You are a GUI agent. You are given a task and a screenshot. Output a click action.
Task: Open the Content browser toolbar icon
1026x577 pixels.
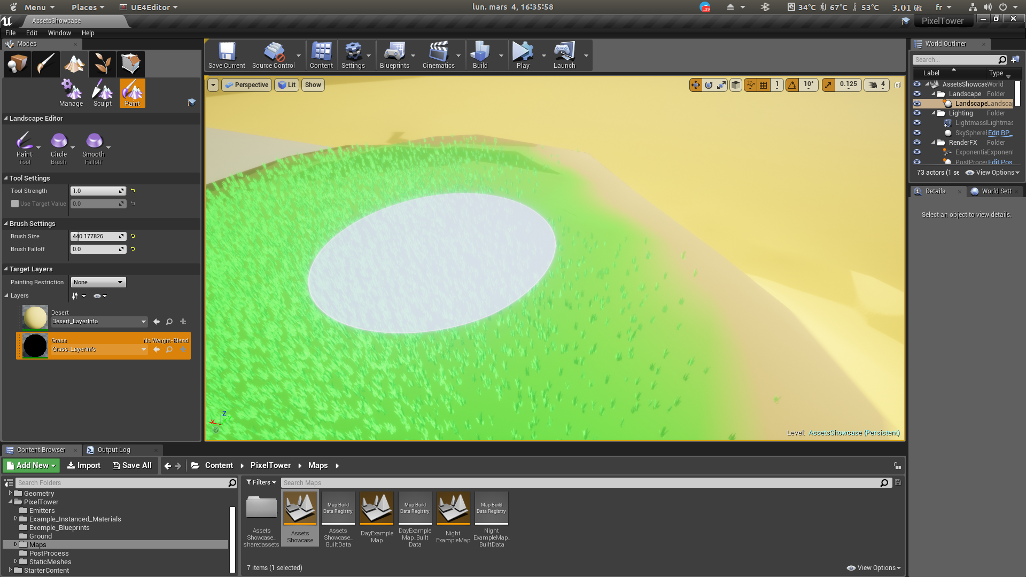pos(321,56)
